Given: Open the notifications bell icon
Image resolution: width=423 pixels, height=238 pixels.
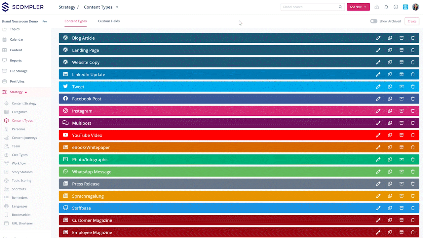Looking at the screenshot, I should tap(386, 7).
